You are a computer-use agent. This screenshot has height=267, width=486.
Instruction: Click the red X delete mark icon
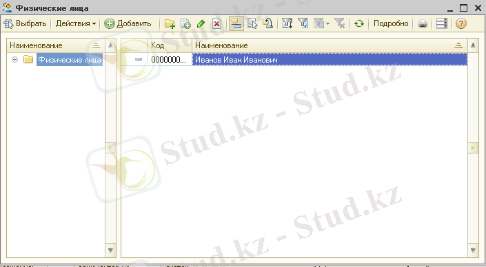coord(216,24)
